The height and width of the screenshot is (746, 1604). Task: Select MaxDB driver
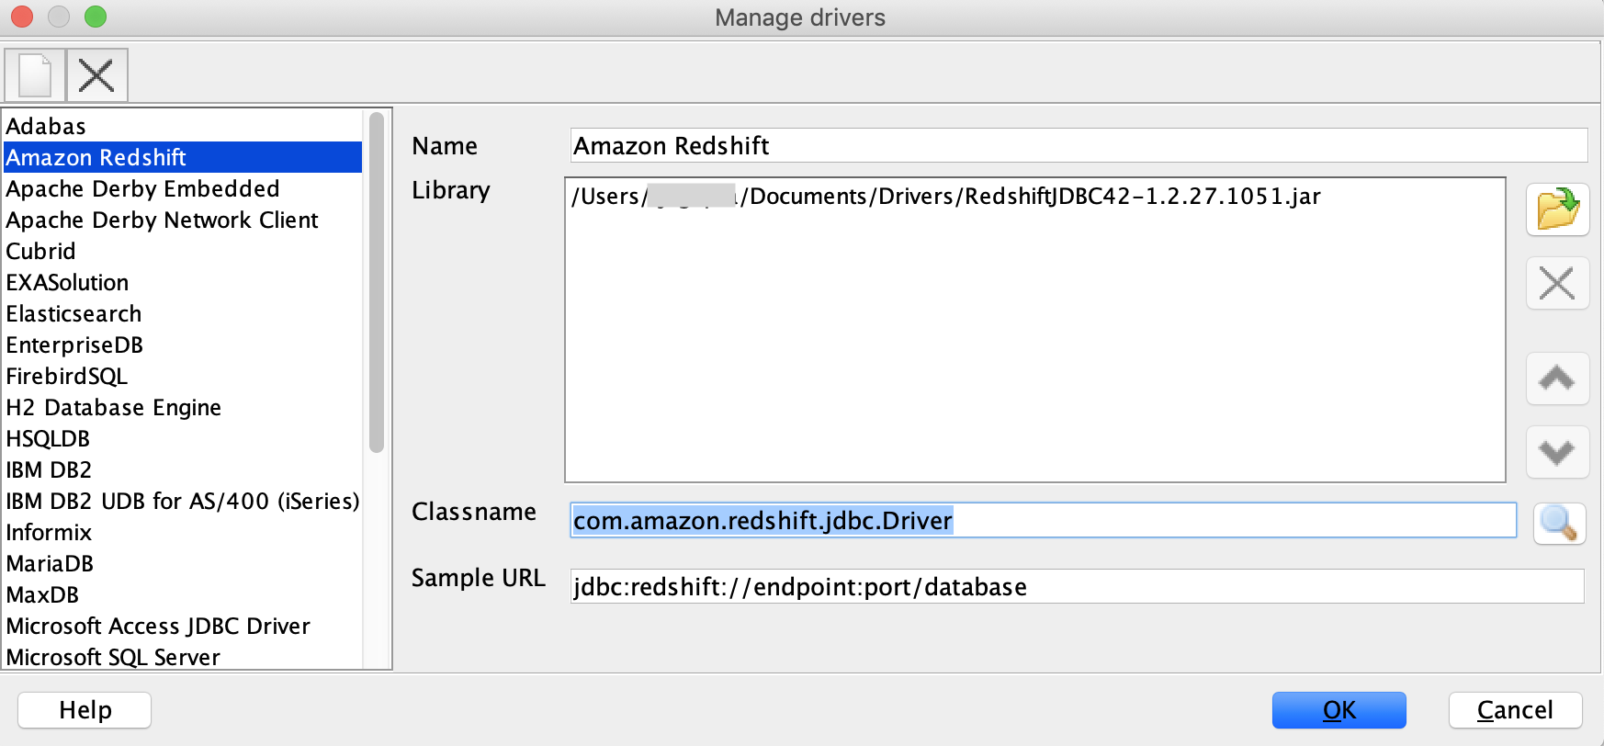click(183, 594)
